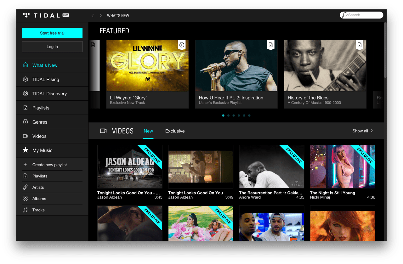Click the Log in button

(x=52, y=47)
